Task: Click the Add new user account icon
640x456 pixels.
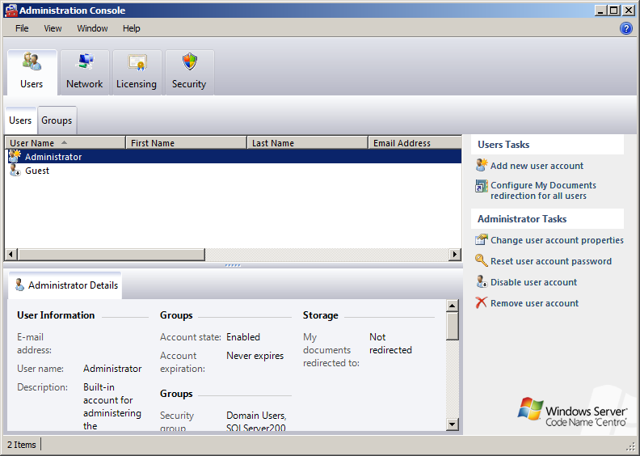Action: (x=482, y=165)
